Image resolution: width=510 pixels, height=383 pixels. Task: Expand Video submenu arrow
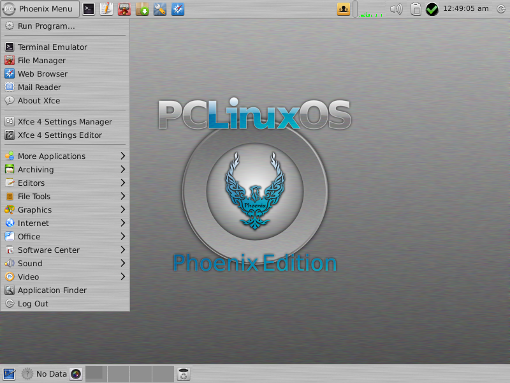pos(122,276)
